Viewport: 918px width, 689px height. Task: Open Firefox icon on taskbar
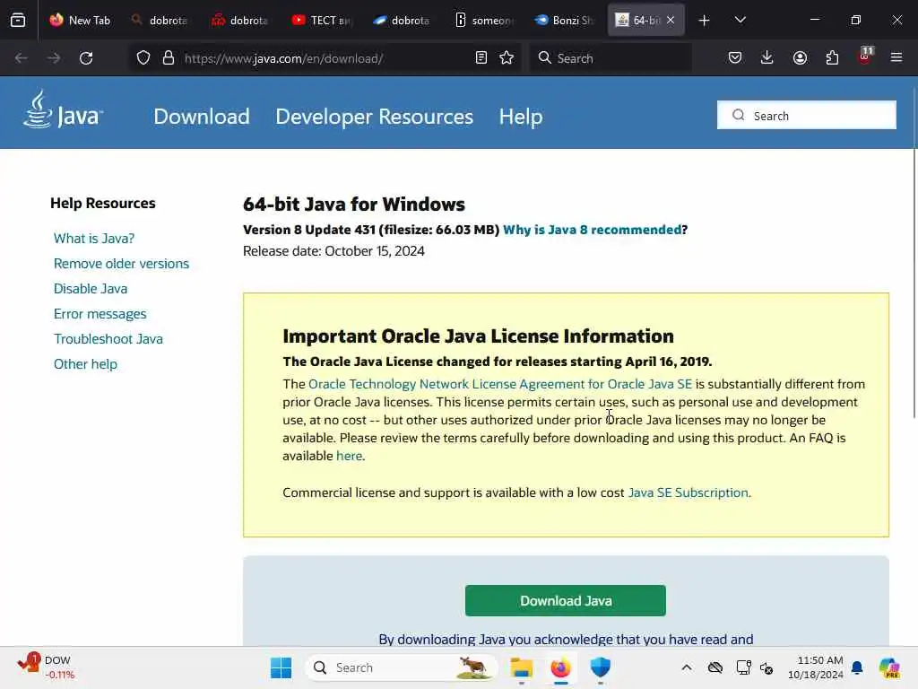click(x=561, y=667)
